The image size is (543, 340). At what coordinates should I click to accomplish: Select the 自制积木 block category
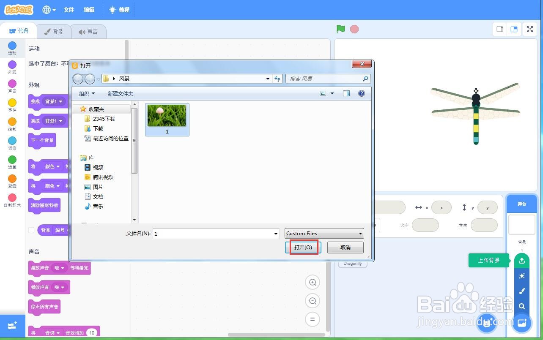pyautogui.click(x=12, y=200)
